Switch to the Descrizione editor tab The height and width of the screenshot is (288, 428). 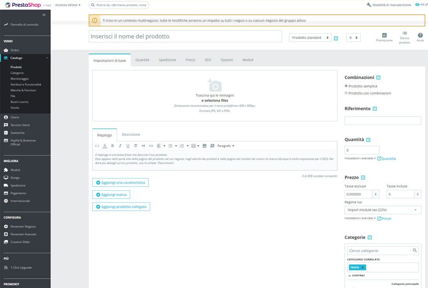coord(131,135)
